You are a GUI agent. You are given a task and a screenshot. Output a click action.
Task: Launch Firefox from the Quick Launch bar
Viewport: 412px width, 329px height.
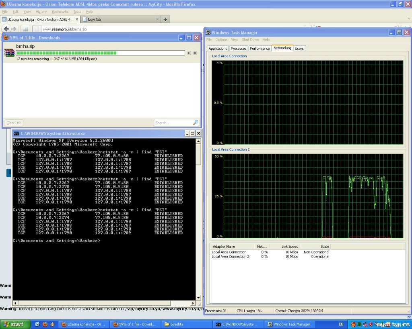click(45, 324)
